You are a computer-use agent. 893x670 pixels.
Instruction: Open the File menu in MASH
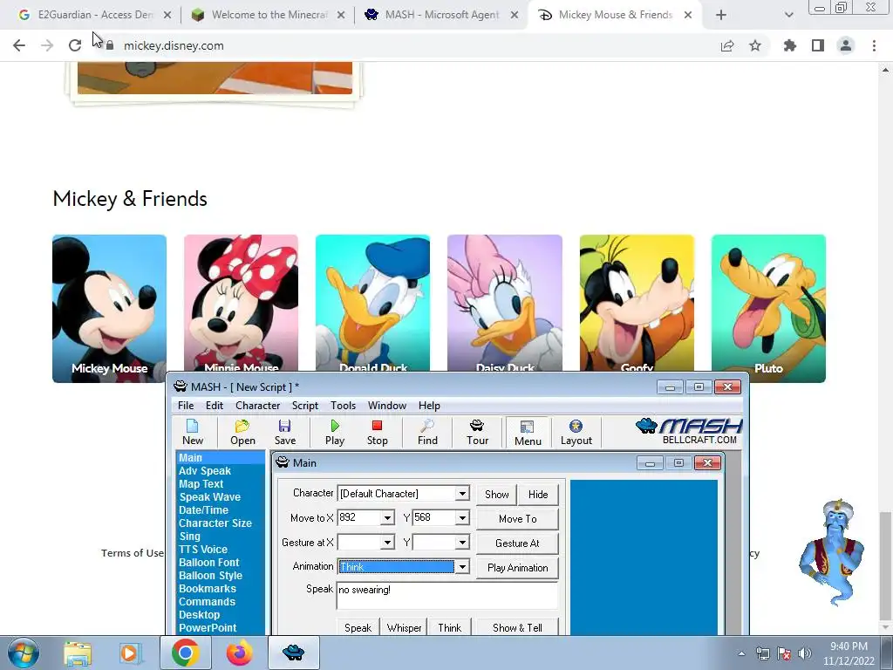[x=186, y=405]
